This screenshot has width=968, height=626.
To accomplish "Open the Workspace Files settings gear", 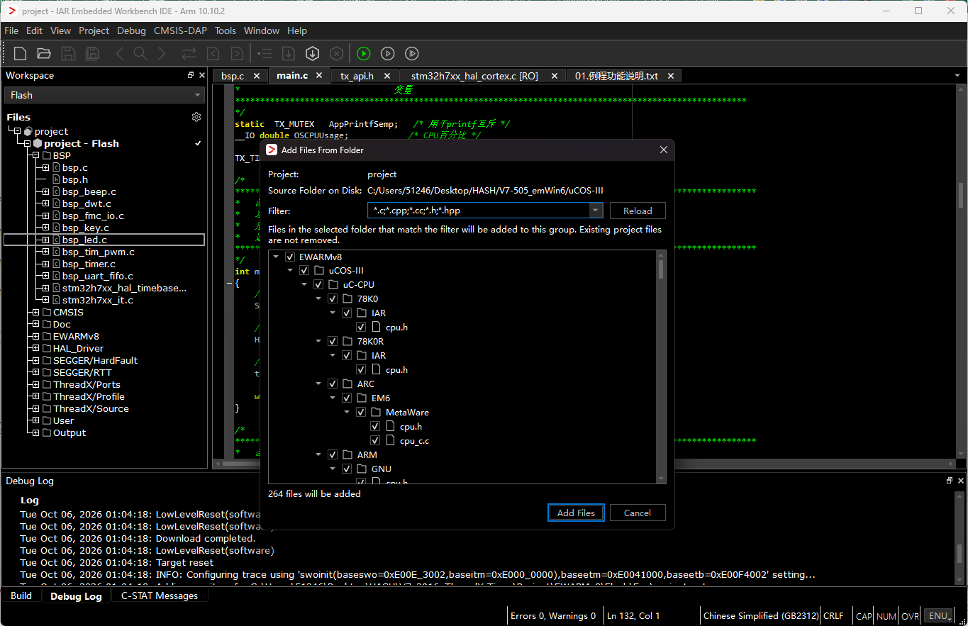I will coord(196,117).
